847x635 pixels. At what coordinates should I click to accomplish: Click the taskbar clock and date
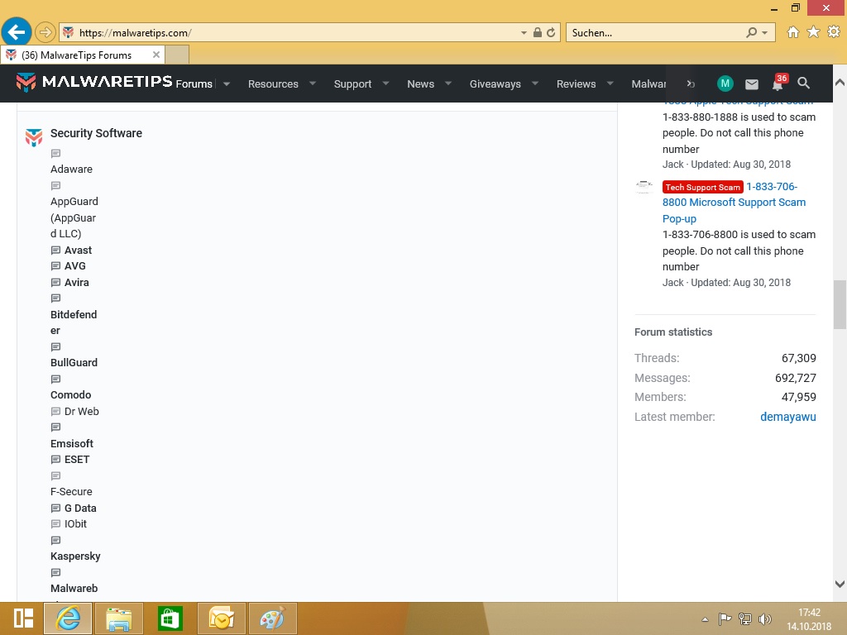coord(809,619)
